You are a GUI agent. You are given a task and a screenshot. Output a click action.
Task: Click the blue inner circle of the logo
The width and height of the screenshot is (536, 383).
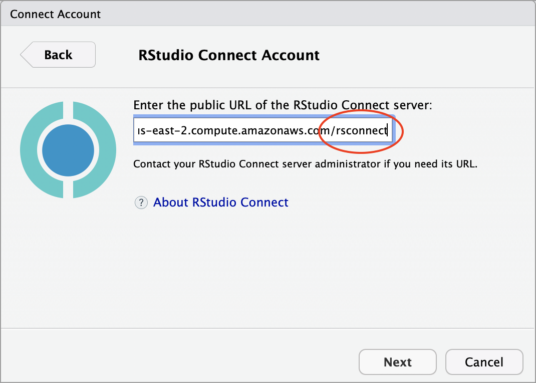coord(68,150)
